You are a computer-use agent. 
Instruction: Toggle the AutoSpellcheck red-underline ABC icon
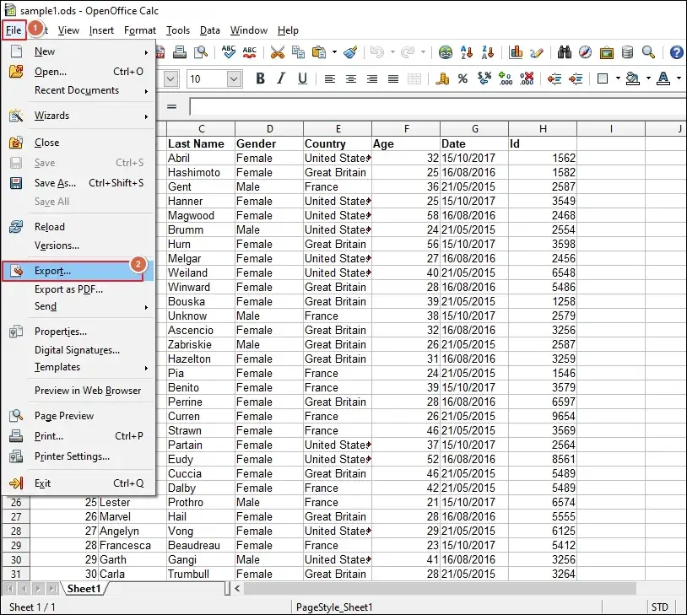[x=250, y=52]
